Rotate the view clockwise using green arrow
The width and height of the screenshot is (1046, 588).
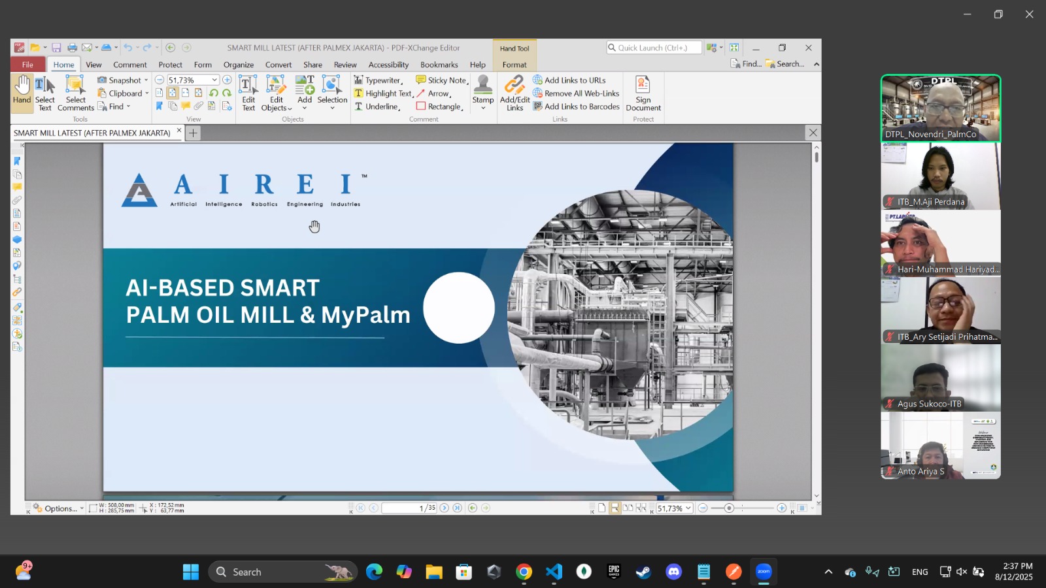tap(227, 93)
